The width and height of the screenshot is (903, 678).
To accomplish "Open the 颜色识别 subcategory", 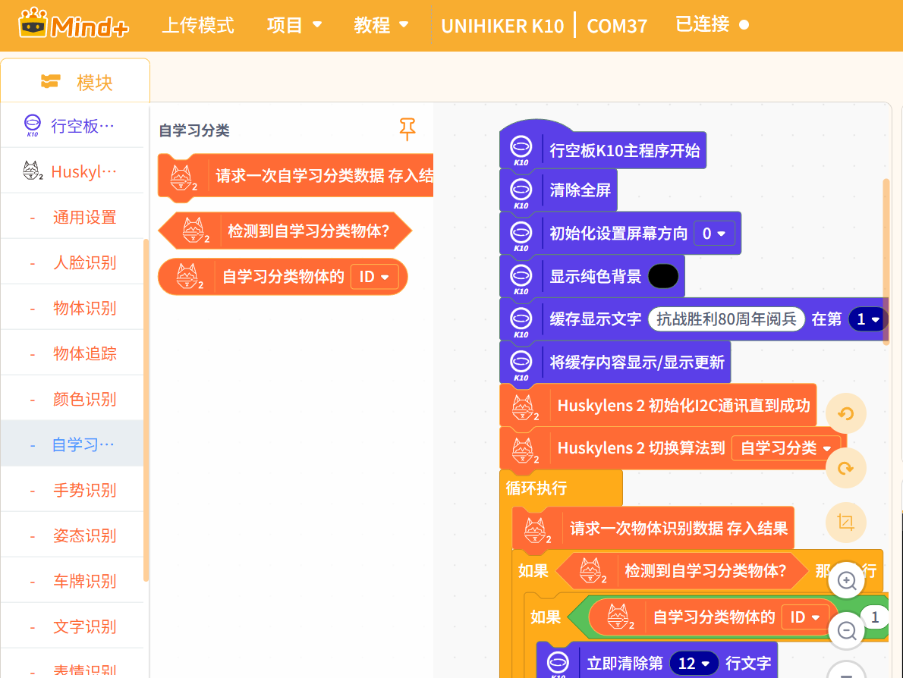I will point(73,399).
